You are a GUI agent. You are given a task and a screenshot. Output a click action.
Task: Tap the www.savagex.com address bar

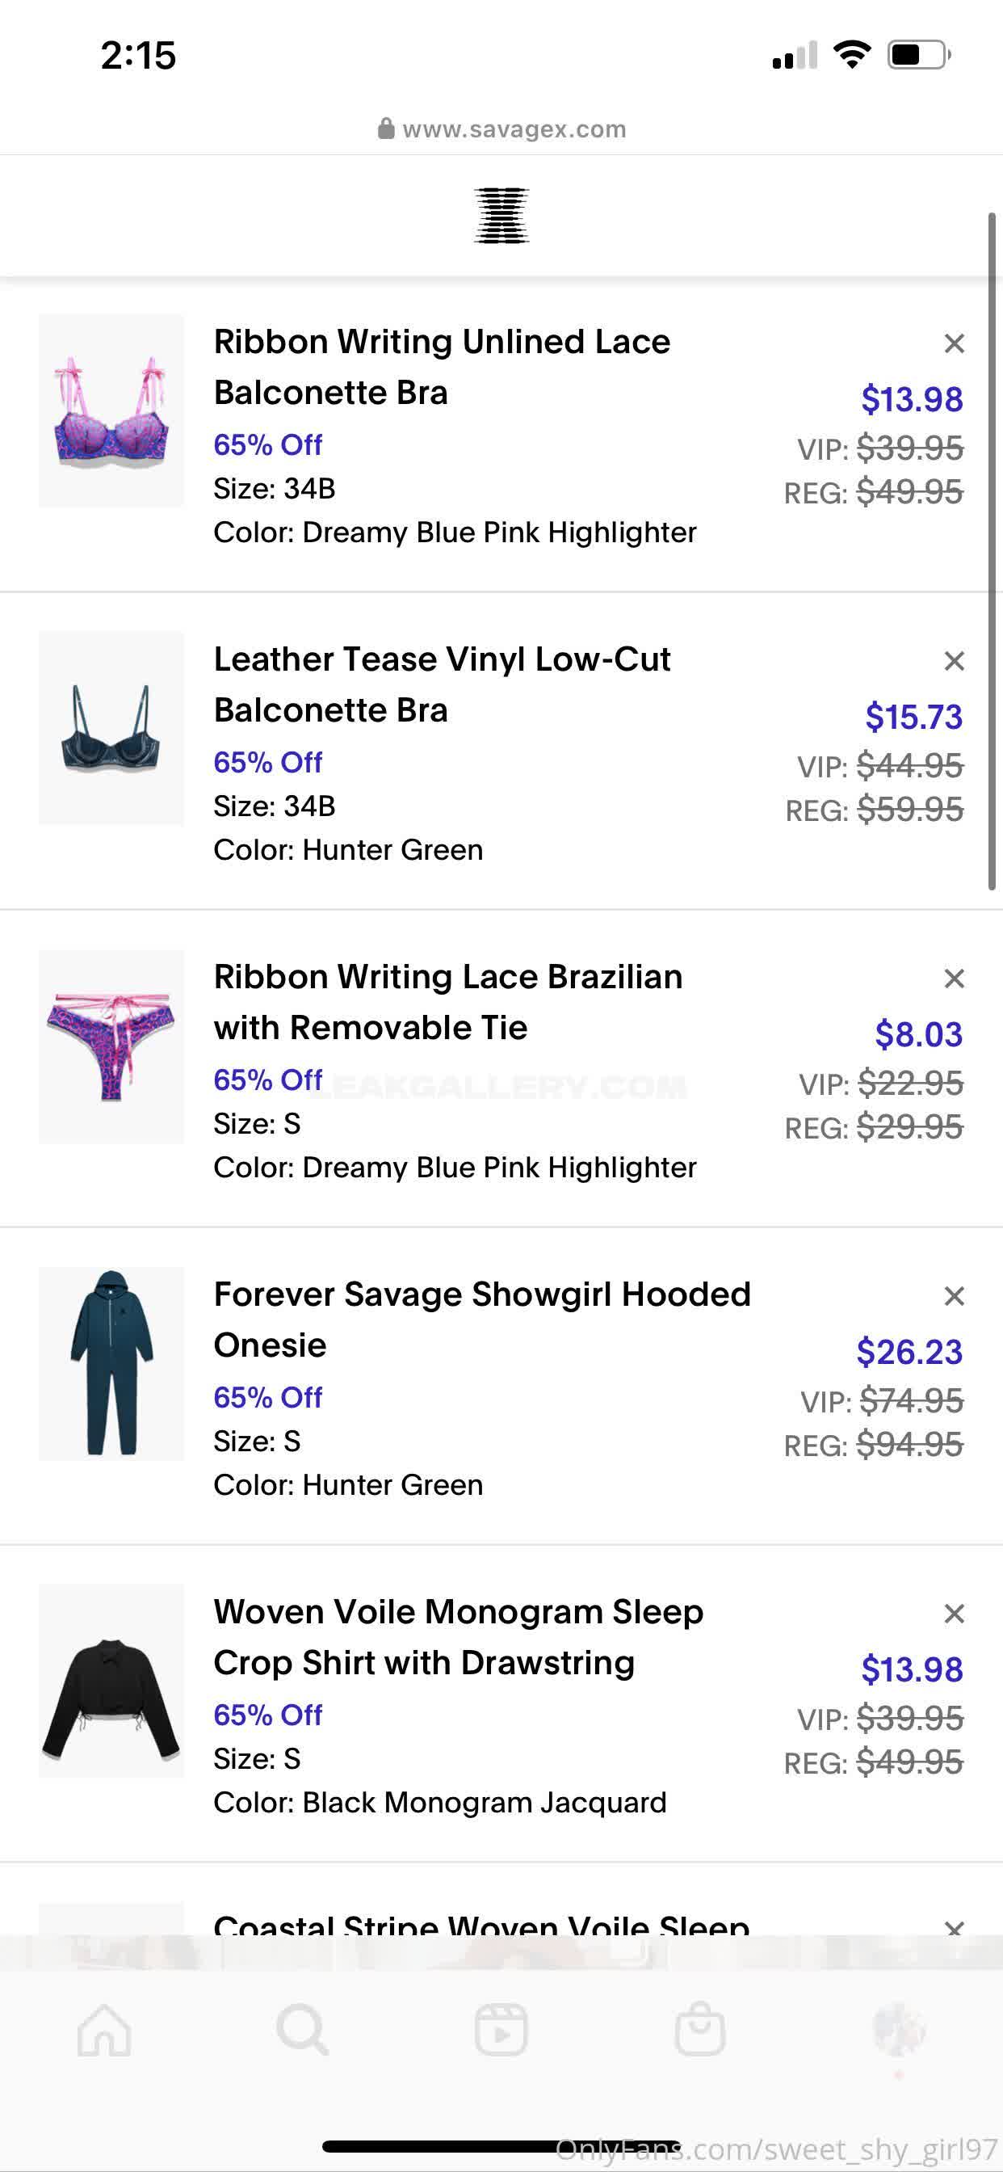[x=502, y=129]
